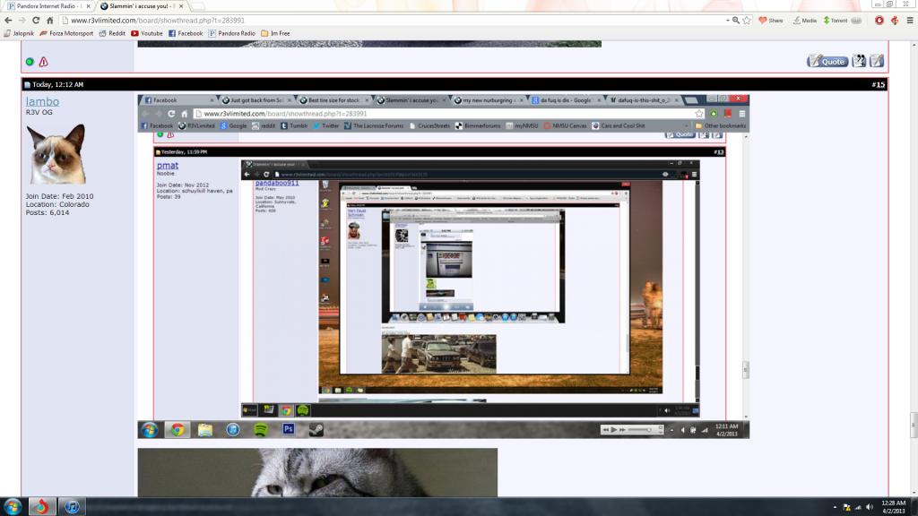Click the browser back arrow
Screen dimensions: 918x516
click(x=8, y=20)
